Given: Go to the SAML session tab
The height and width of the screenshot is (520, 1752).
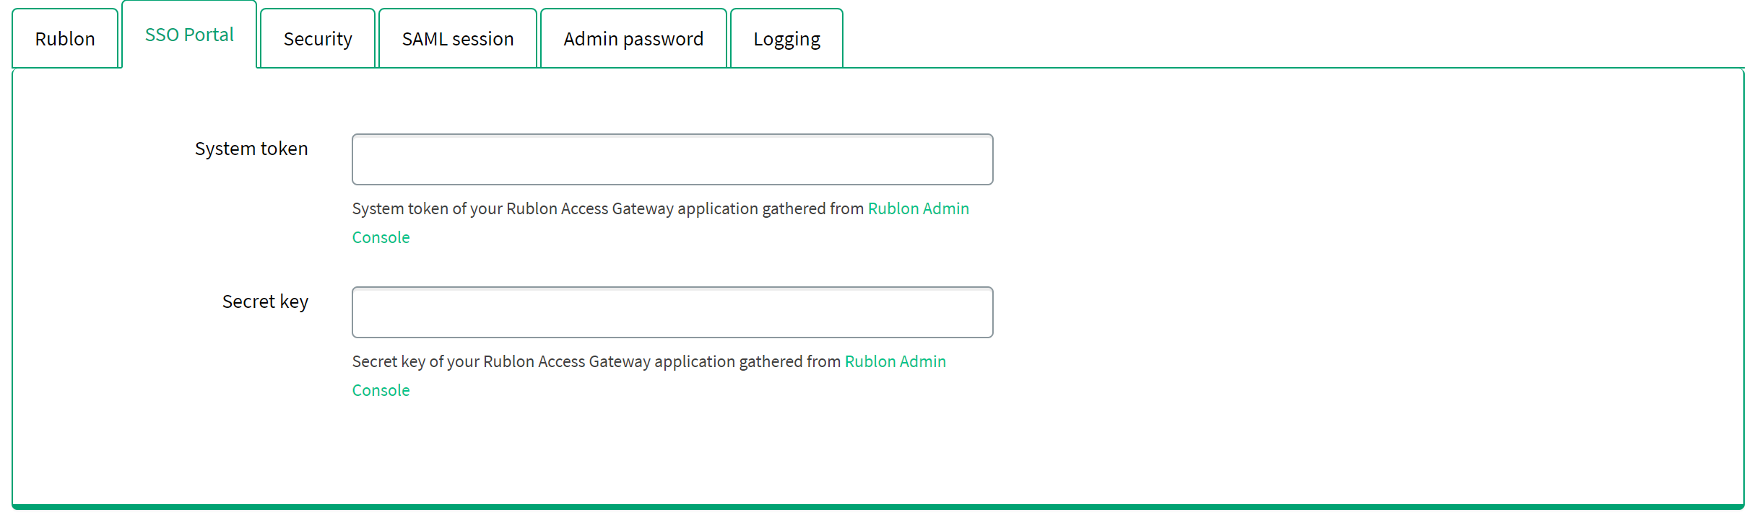Looking at the screenshot, I should tap(458, 39).
